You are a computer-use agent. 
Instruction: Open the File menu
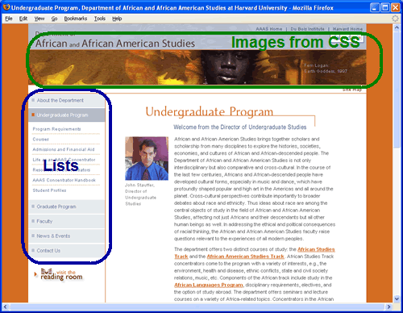point(9,19)
